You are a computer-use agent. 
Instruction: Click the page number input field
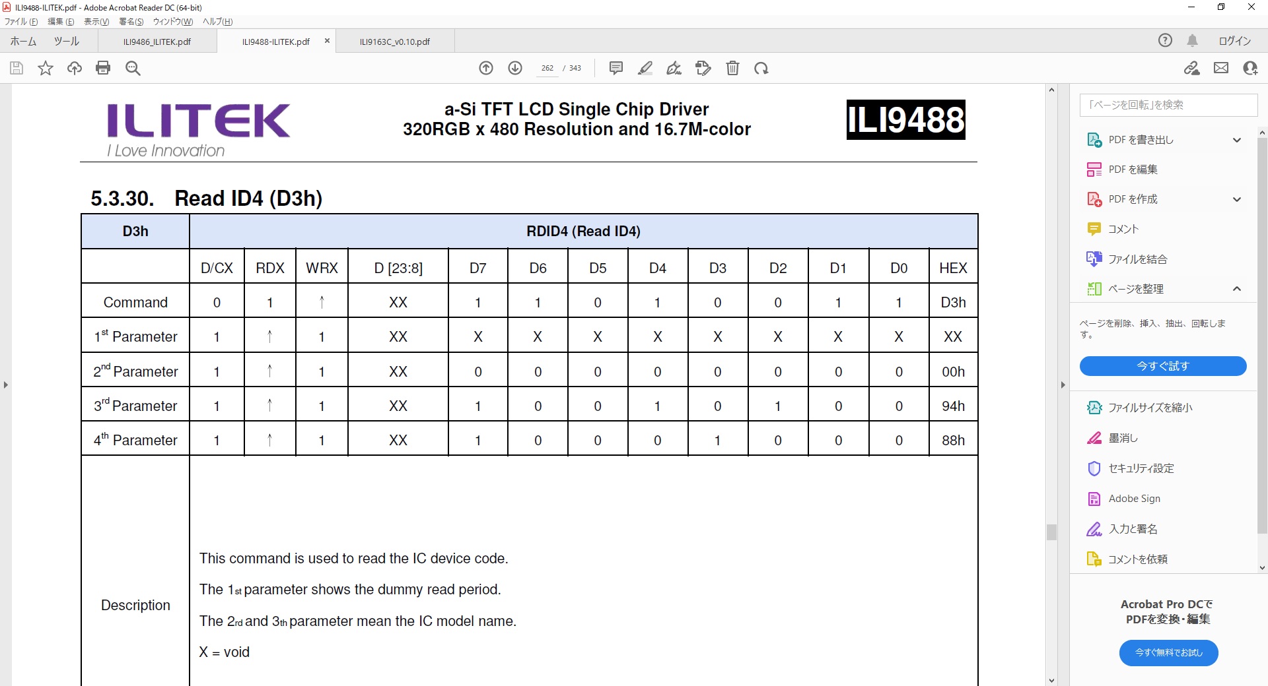[x=547, y=68]
